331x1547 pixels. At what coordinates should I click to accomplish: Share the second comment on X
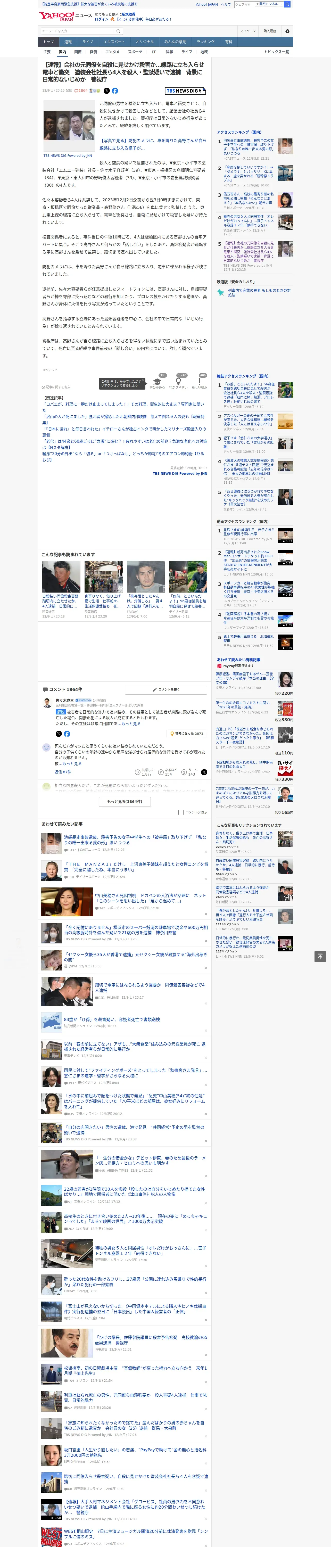204,772
